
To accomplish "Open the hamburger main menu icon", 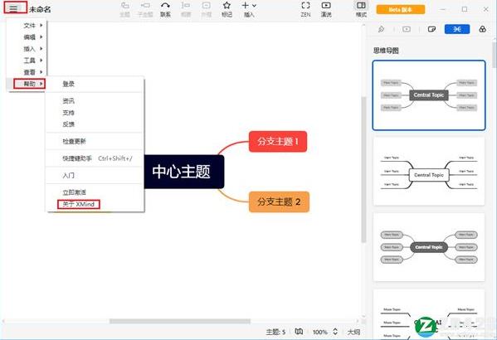I will pyautogui.click(x=13, y=8).
